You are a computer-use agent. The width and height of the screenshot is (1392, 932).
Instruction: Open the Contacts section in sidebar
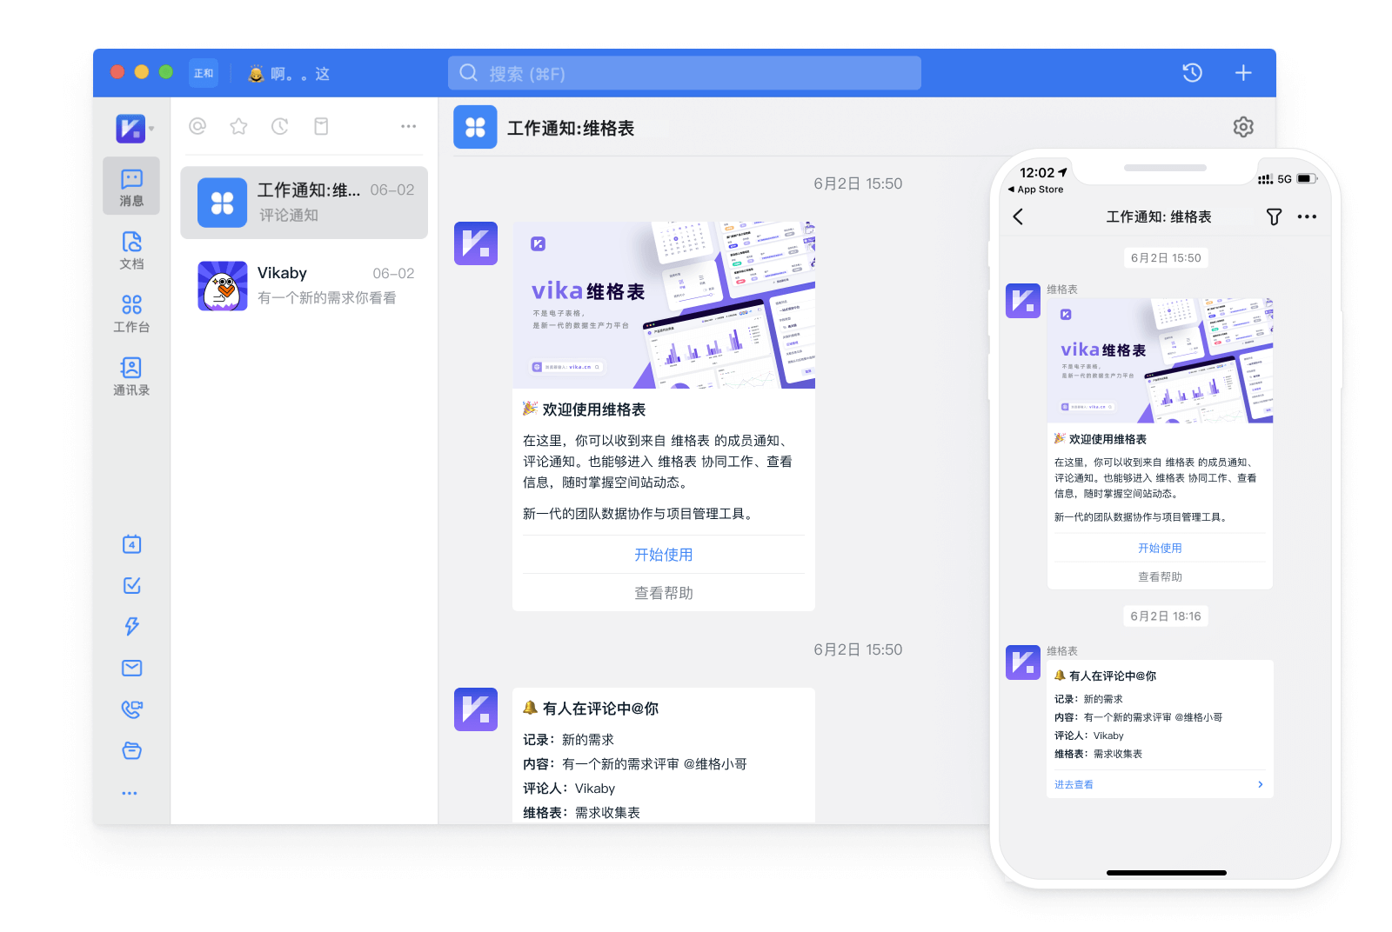pos(131,376)
